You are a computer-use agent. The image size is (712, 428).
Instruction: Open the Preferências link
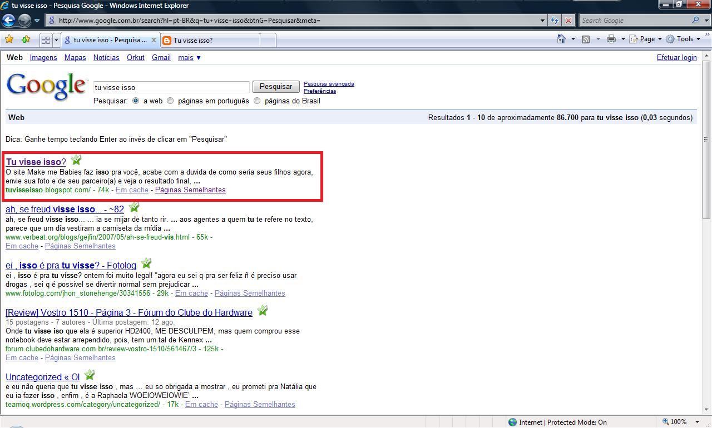[x=320, y=91]
